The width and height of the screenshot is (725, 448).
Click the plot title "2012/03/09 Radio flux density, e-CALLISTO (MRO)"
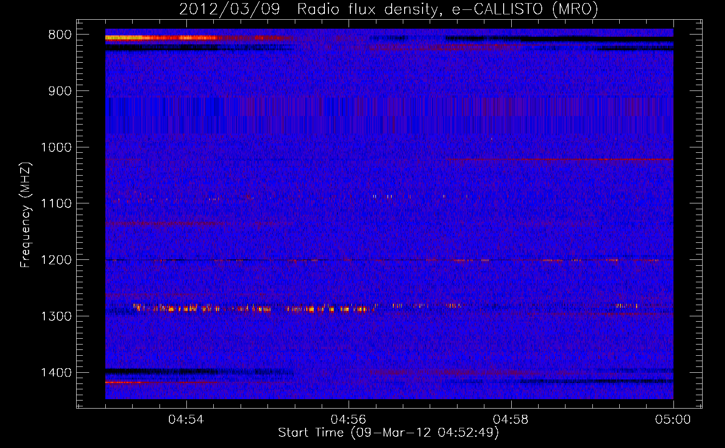(x=388, y=9)
